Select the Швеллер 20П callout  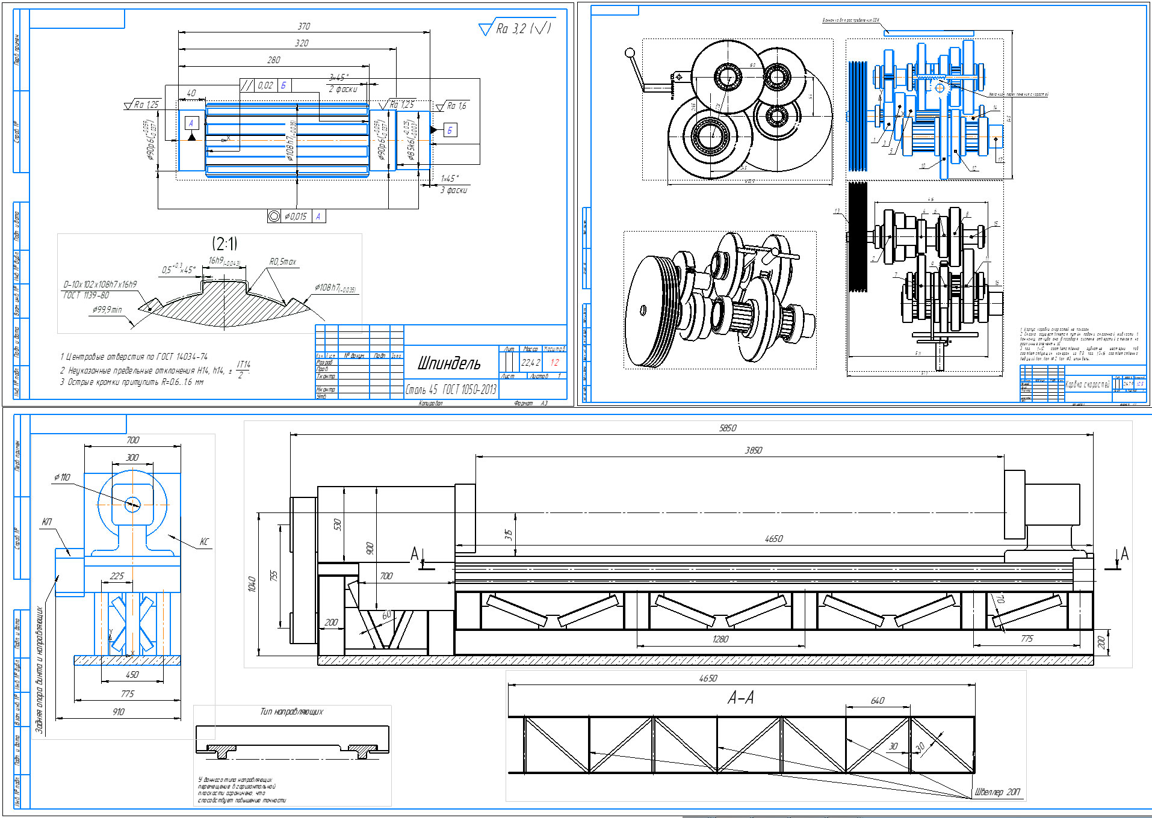click(997, 792)
